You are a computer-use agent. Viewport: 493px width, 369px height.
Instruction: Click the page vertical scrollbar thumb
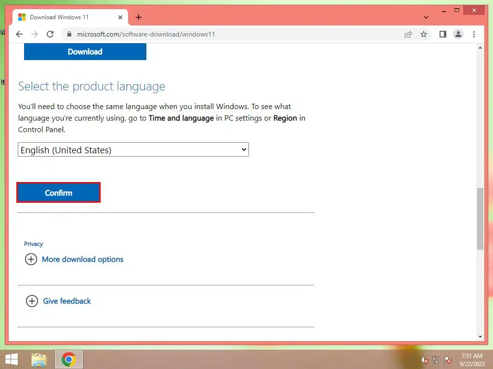coord(480,219)
